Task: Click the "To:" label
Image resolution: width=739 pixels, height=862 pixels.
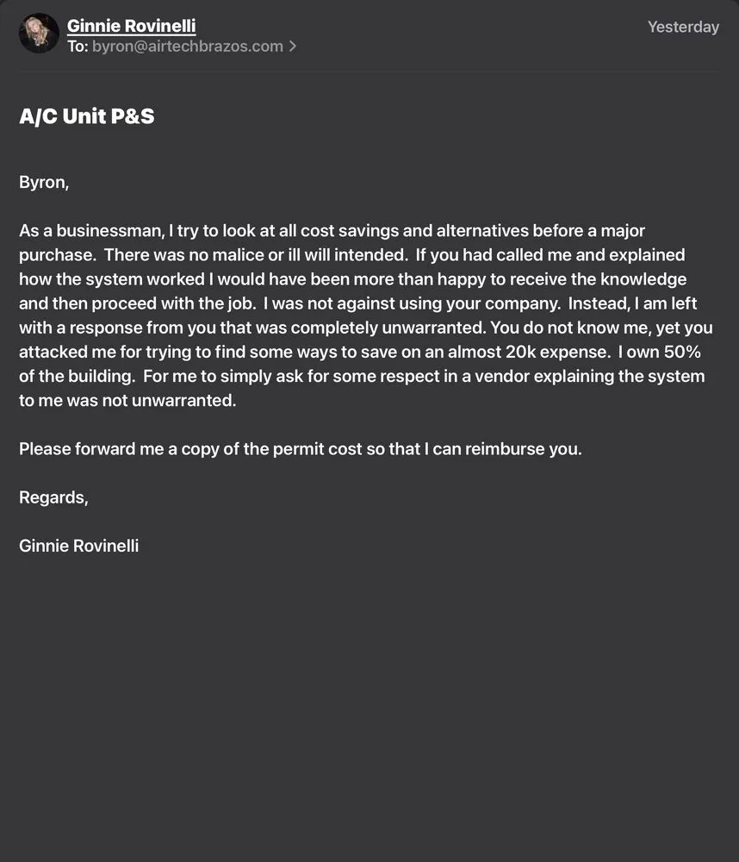Action: [78, 47]
